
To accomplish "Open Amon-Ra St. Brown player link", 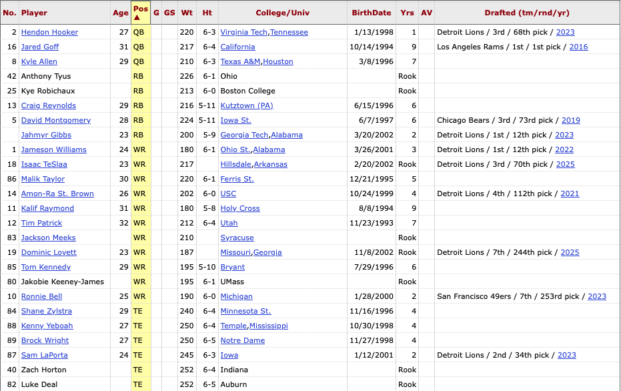I will [57, 193].
